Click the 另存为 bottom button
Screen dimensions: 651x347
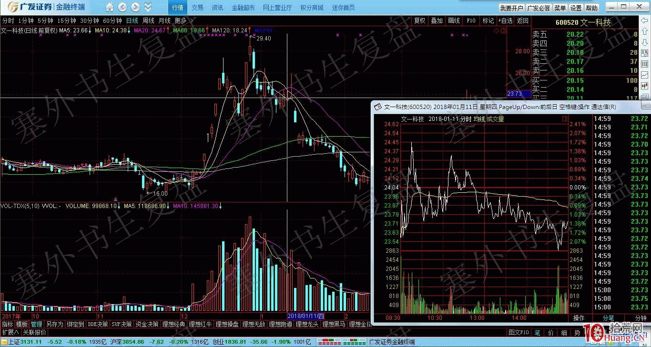pos(54,324)
